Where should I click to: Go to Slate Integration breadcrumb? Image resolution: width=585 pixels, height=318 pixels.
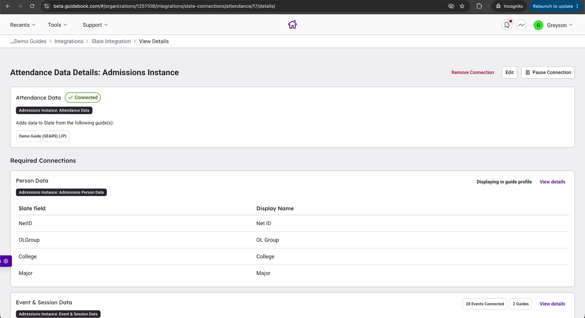click(111, 41)
